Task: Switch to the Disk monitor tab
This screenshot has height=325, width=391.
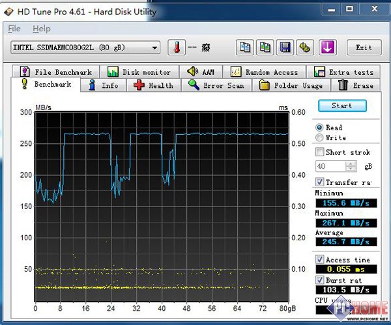Action: click(x=139, y=72)
